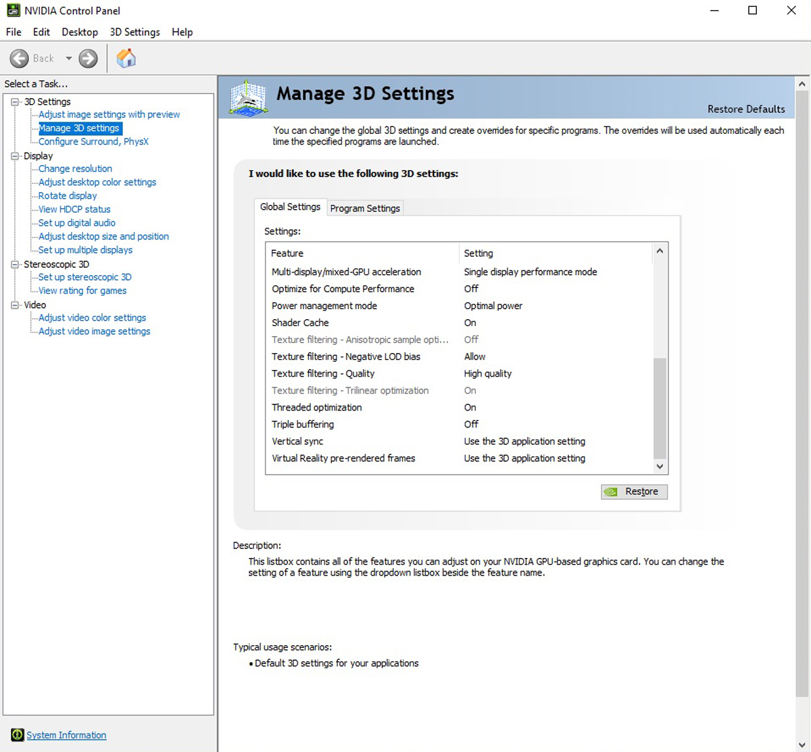Open Adjust desktop color settings
This screenshot has height=752, width=811.
97,182
